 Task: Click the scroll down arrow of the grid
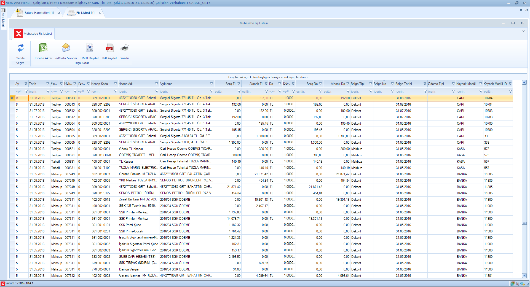pyautogui.click(x=524, y=275)
